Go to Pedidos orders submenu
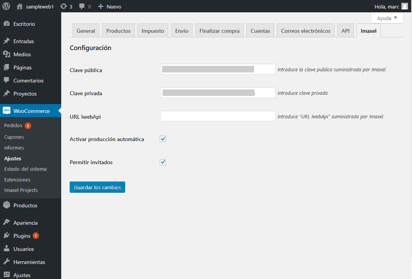412x279 pixels. (13, 126)
